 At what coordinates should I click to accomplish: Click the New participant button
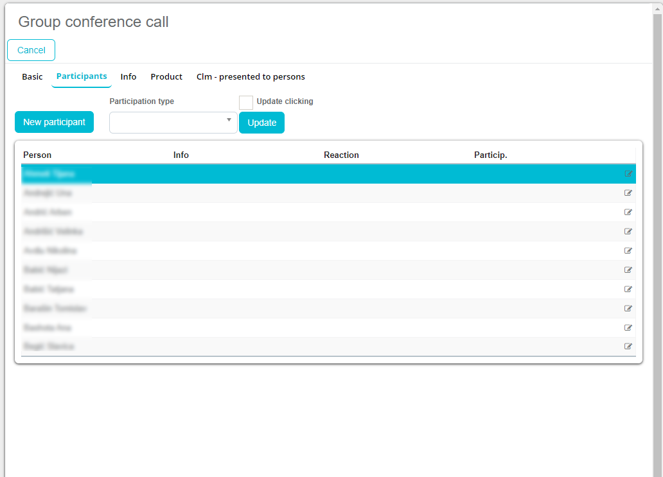click(54, 123)
